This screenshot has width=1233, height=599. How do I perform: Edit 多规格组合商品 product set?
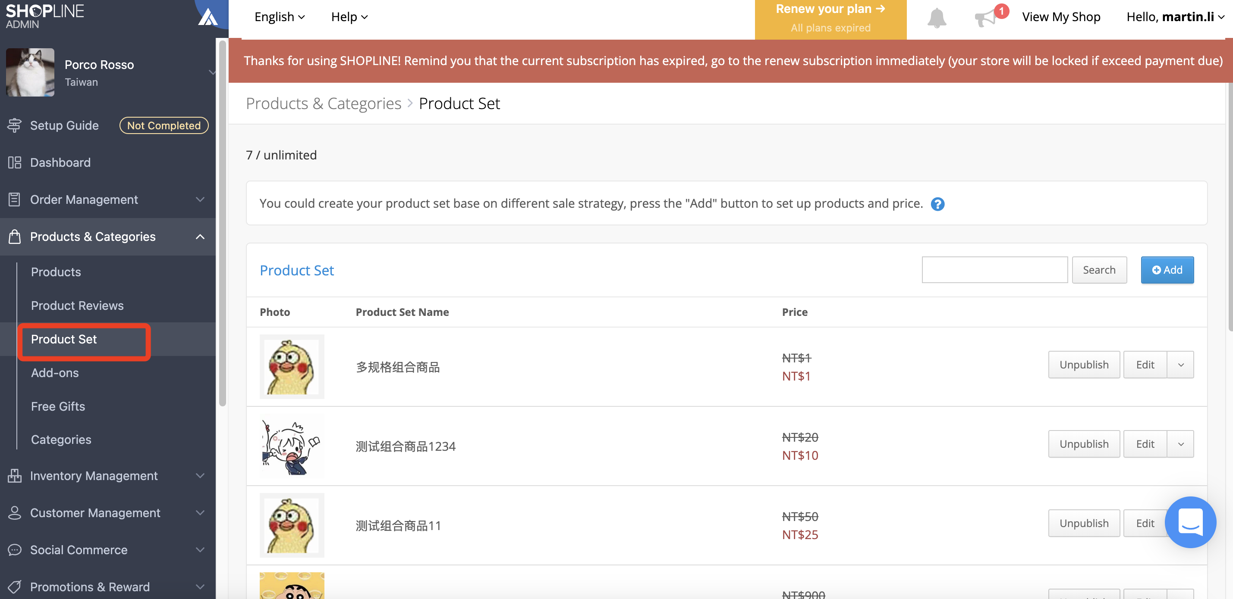coord(1145,365)
